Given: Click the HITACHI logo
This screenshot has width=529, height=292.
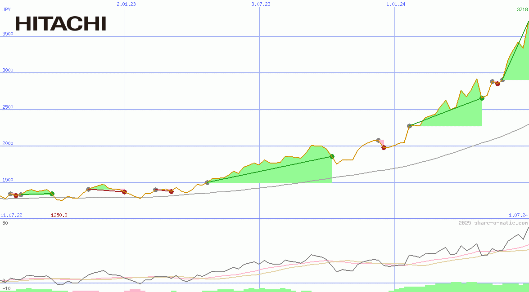Looking at the screenshot, I should click(x=61, y=23).
